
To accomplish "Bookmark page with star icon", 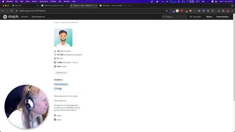I will pyautogui.click(x=167, y=11).
